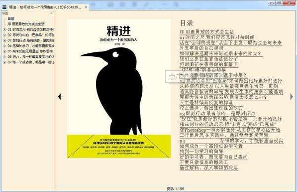Open link 01 时间之尺 我们应该怎样对待时间
Image resolution: width=297 pixels, height=192 pixels.
(x=217, y=37)
